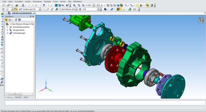Pin the Modellbaum panel
The image size is (206, 112).
[x=30, y=16]
